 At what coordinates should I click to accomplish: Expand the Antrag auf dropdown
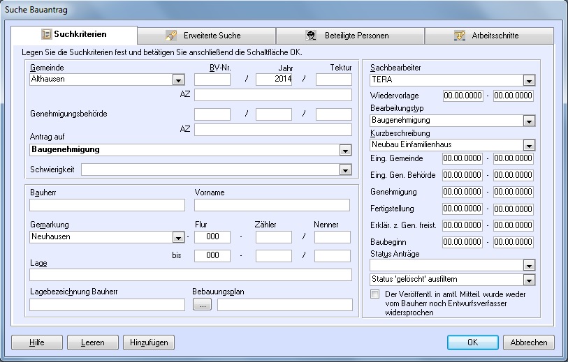tap(345, 150)
